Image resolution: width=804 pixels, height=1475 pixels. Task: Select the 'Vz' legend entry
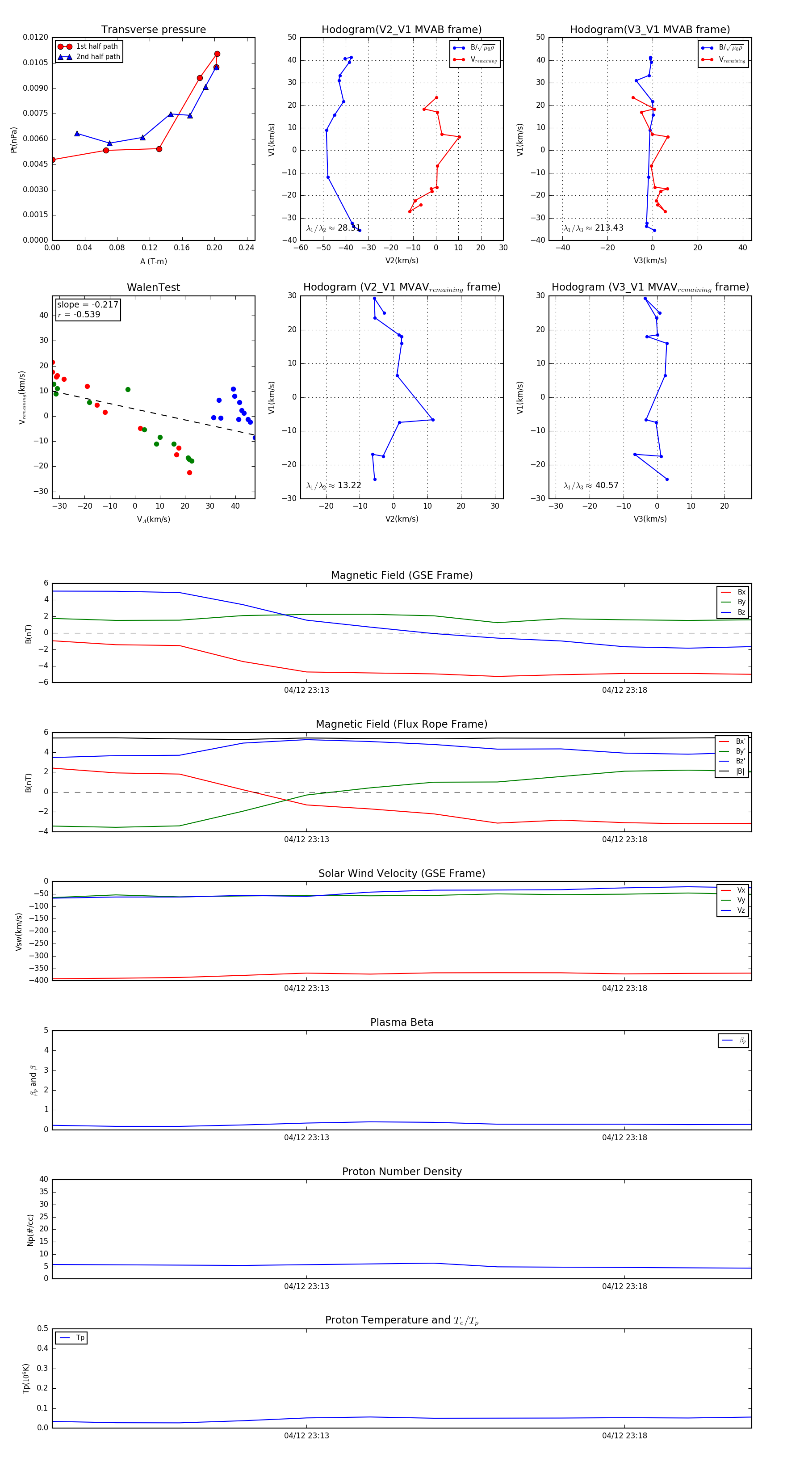tap(733, 910)
